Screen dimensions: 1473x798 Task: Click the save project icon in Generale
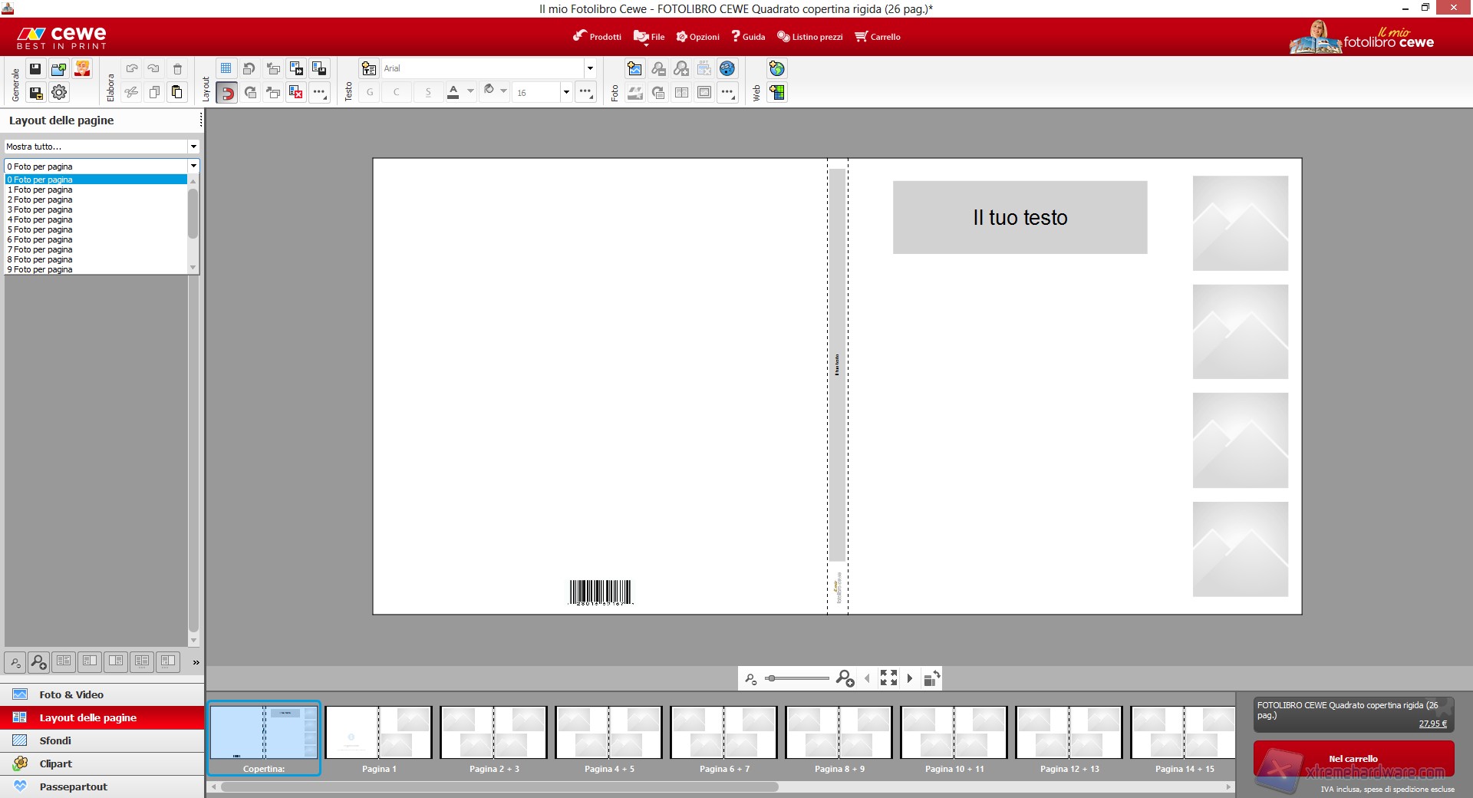click(35, 69)
